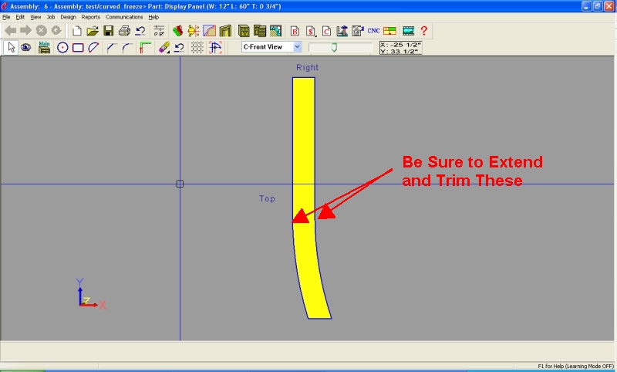Click the New file icon

click(76, 31)
